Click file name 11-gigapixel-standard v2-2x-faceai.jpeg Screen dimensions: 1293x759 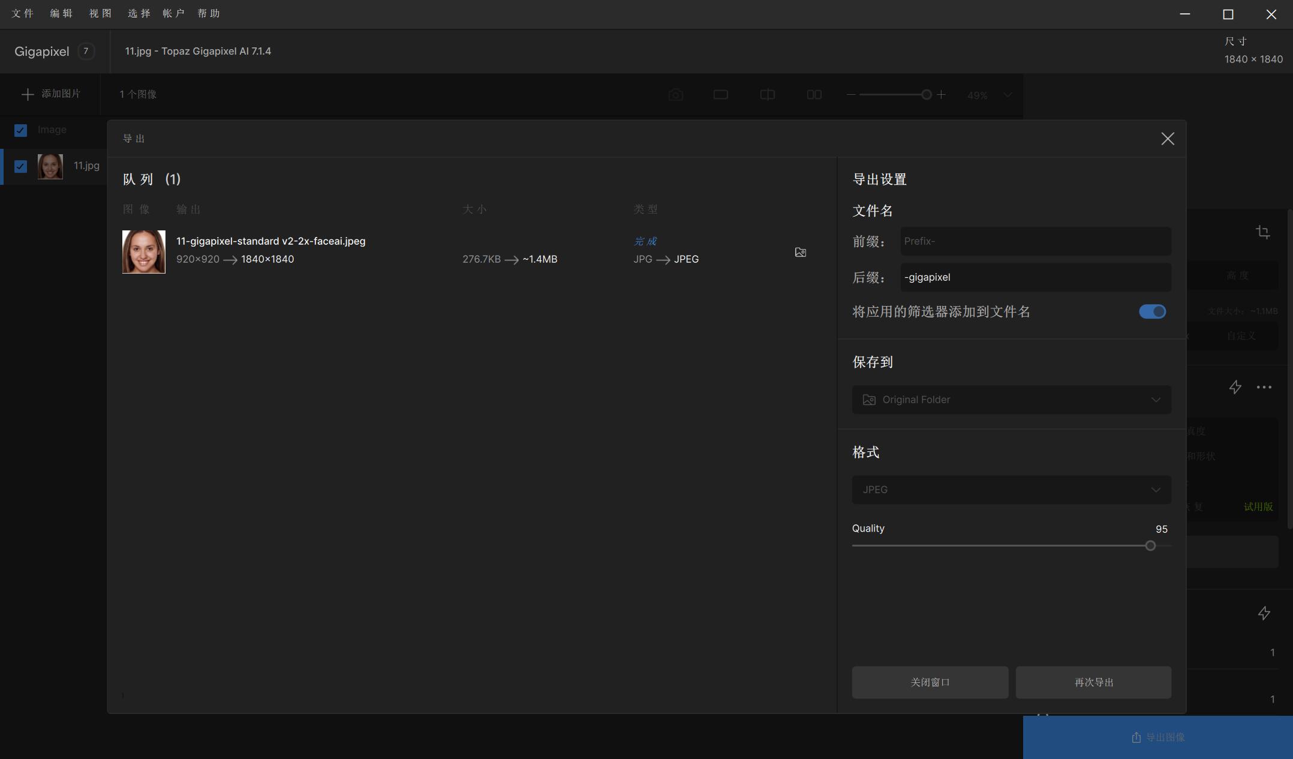click(x=270, y=241)
